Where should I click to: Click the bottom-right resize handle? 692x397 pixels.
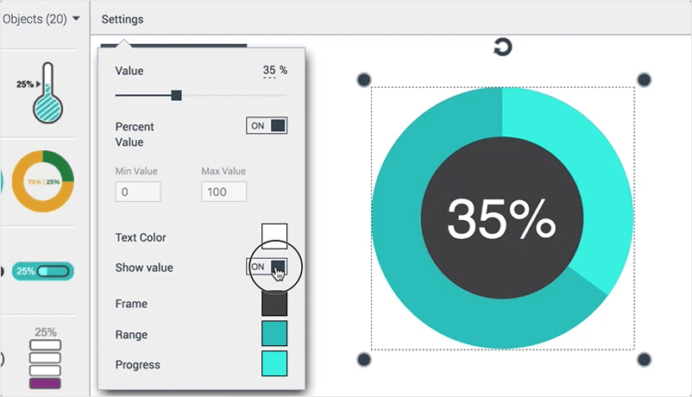point(644,359)
